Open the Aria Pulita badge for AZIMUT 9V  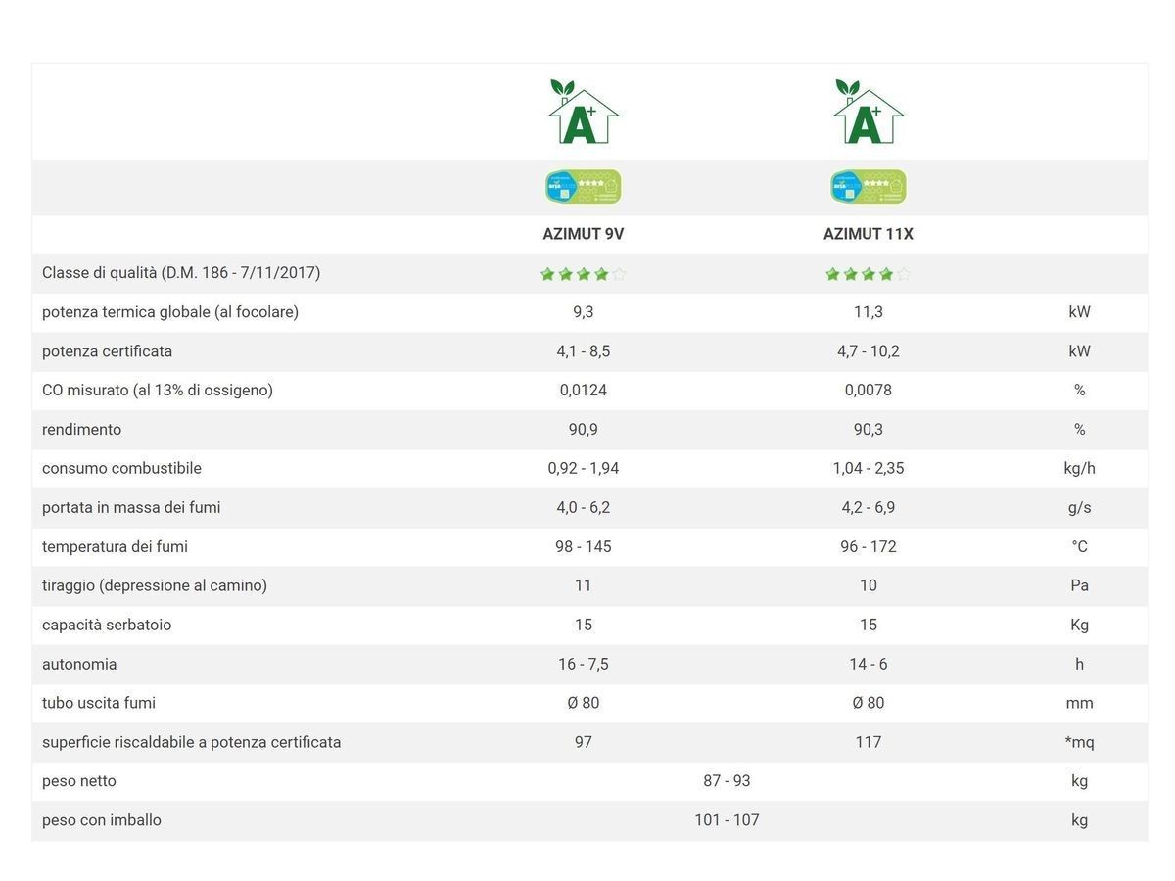(x=584, y=186)
